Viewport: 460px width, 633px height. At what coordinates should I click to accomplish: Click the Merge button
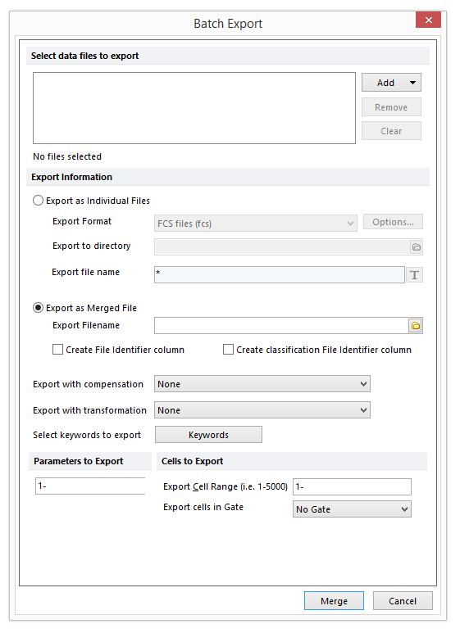334,601
